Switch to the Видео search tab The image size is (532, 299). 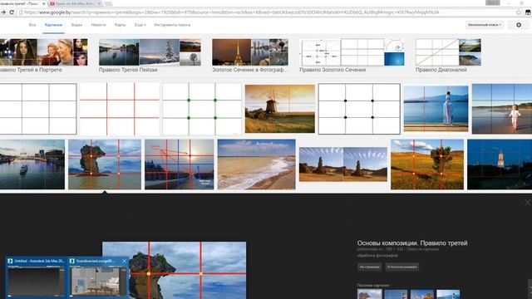(76, 25)
